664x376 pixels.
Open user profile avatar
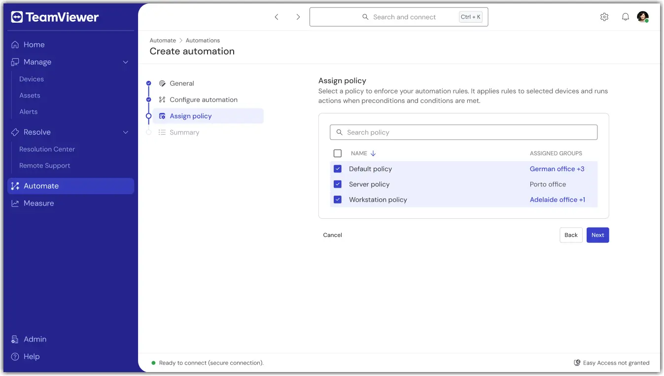[643, 17]
